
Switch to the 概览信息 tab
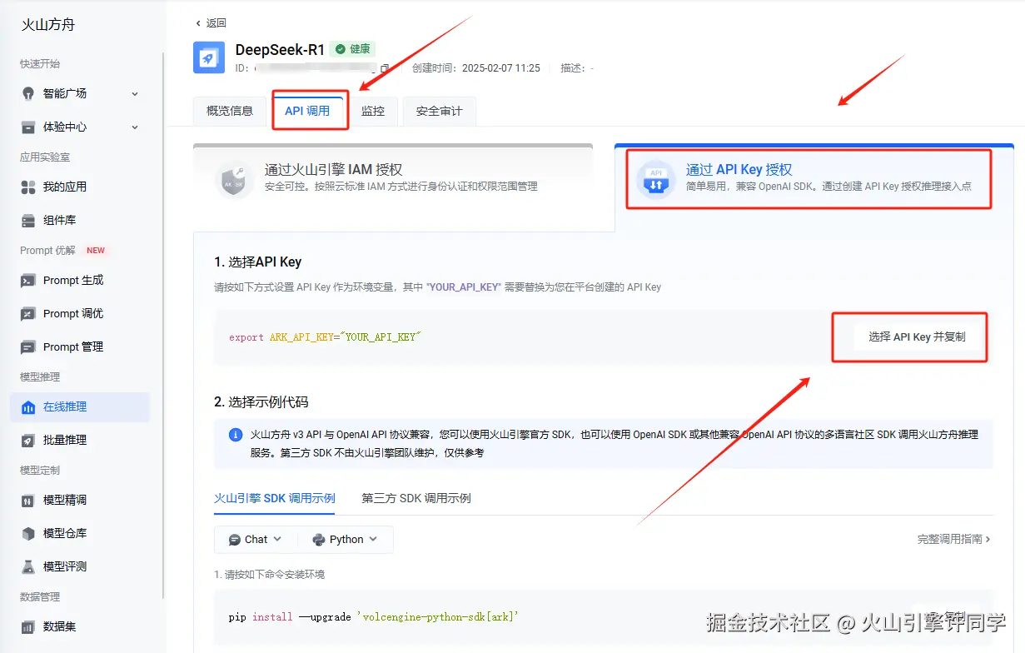[230, 111]
